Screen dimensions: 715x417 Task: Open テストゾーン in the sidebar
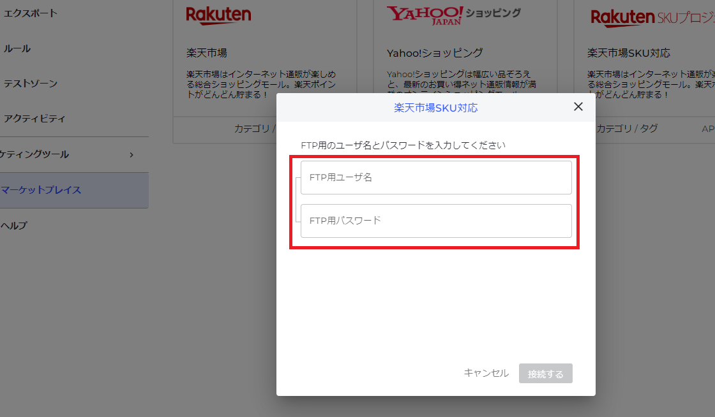pos(31,84)
